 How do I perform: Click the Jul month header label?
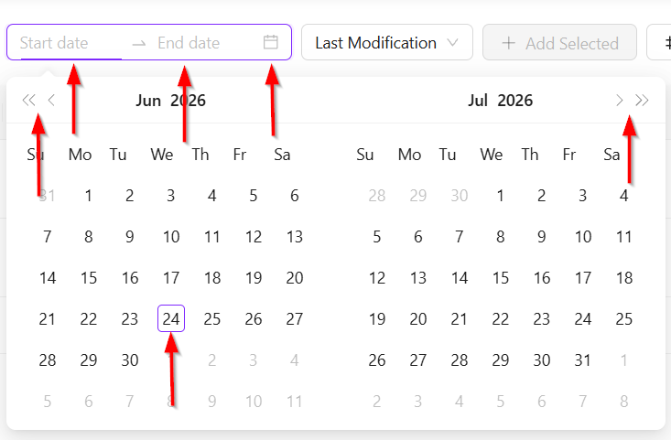[x=478, y=101]
